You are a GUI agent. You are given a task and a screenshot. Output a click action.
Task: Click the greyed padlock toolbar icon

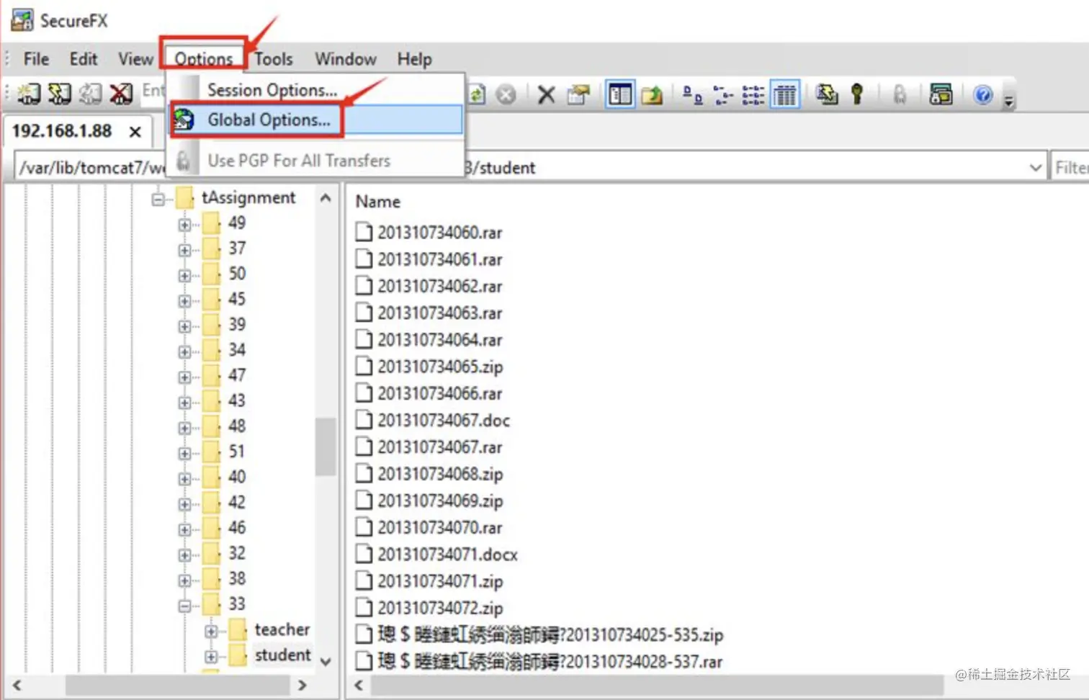pos(900,94)
